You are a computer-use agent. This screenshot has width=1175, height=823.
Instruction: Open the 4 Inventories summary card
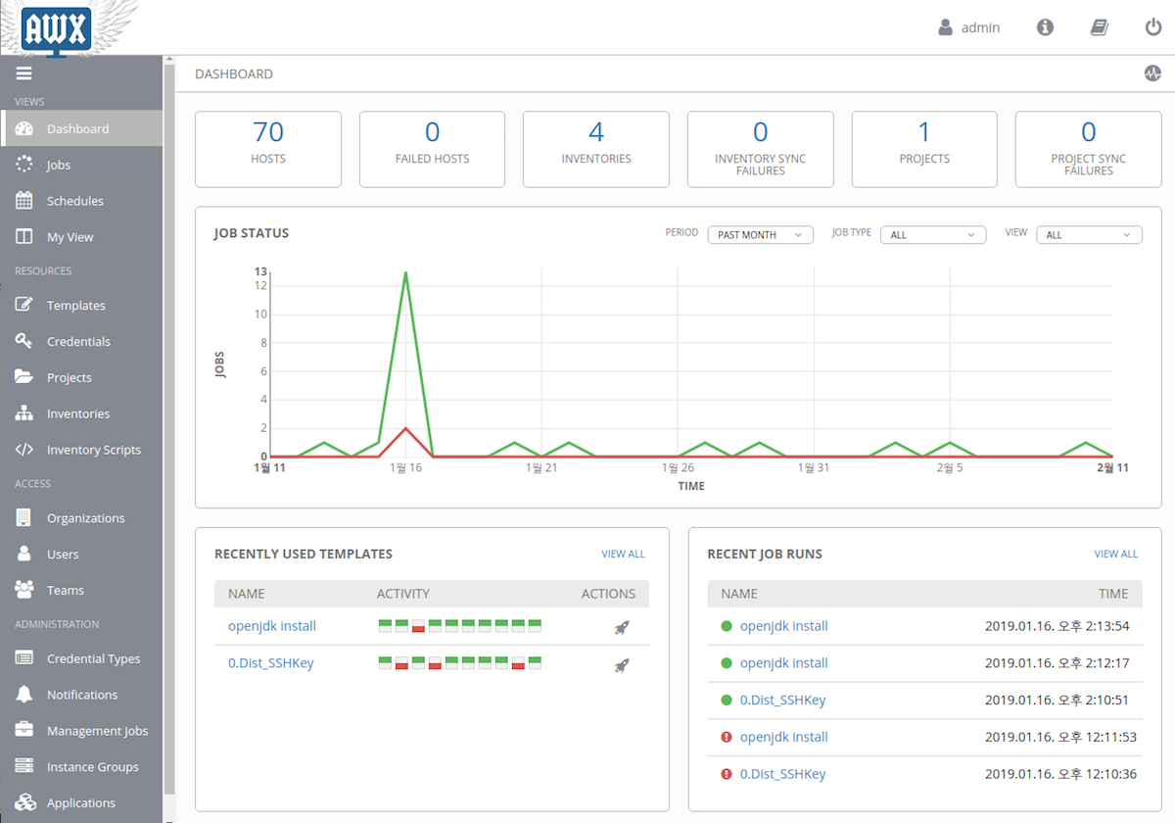596,149
